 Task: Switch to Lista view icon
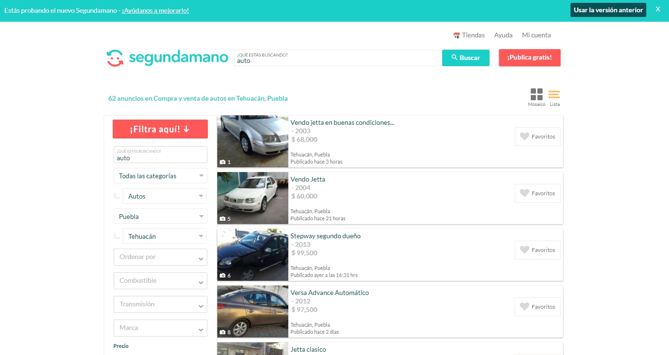[x=554, y=95]
